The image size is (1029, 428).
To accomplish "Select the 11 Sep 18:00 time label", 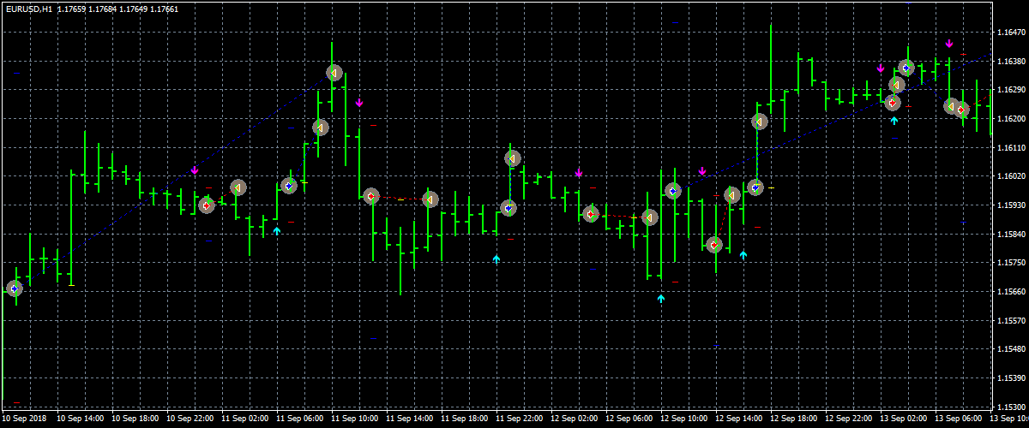I will click(x=464, y=419).
